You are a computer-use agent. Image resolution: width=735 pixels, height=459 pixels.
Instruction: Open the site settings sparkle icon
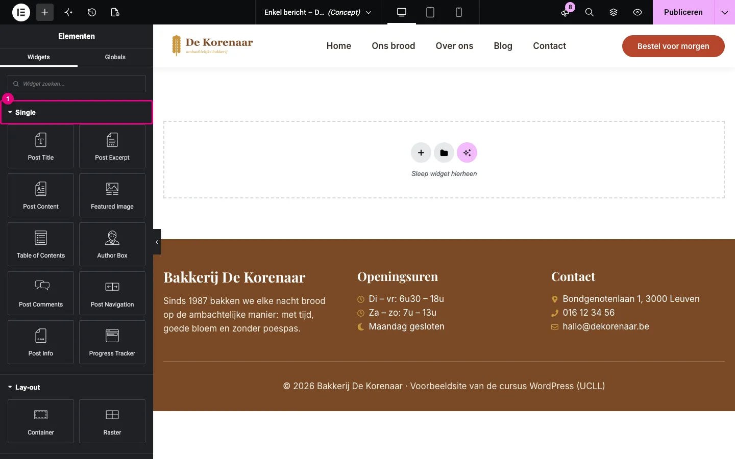point(68,12)
